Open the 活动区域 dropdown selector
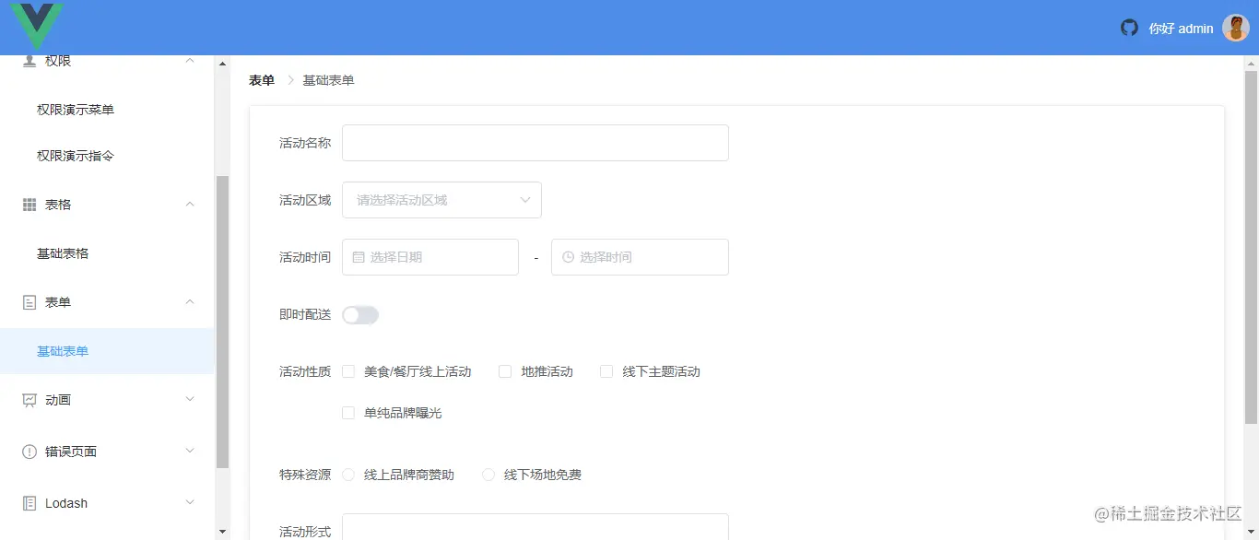This screenshot has height=540, width=1259. pos(441,200)
